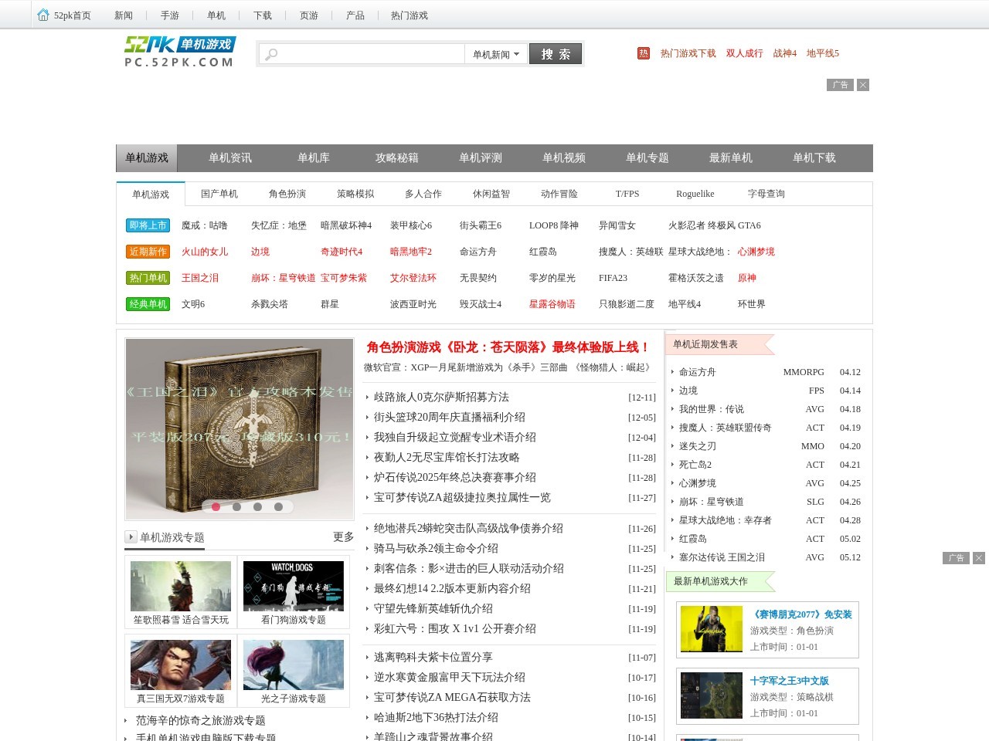Switch to the third carousel slide dot
The image size is (989, 741).
tap(258, 507)
